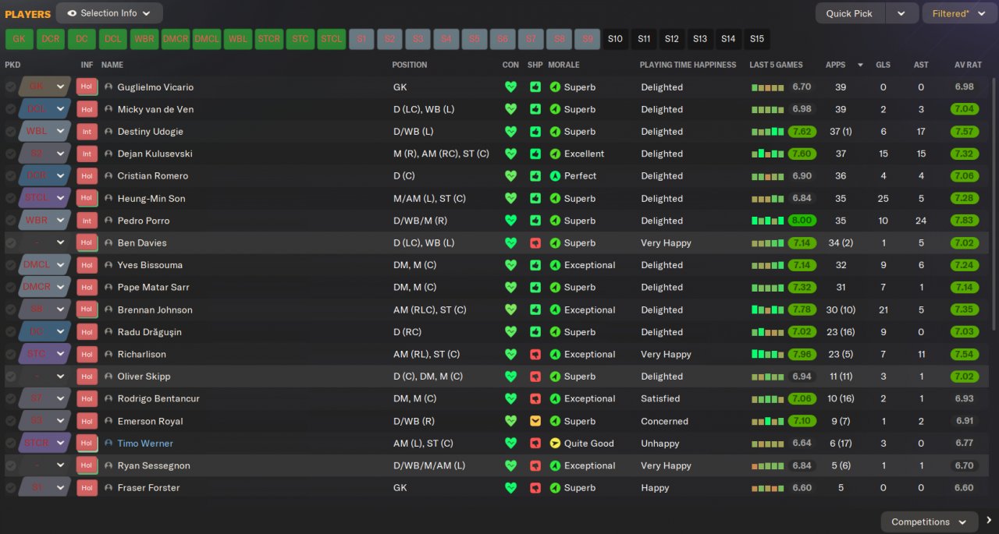Toggle the picked checkmark for Timo Werner
Viewport: 999px width, 534px height.
click(x=10, y=444)
